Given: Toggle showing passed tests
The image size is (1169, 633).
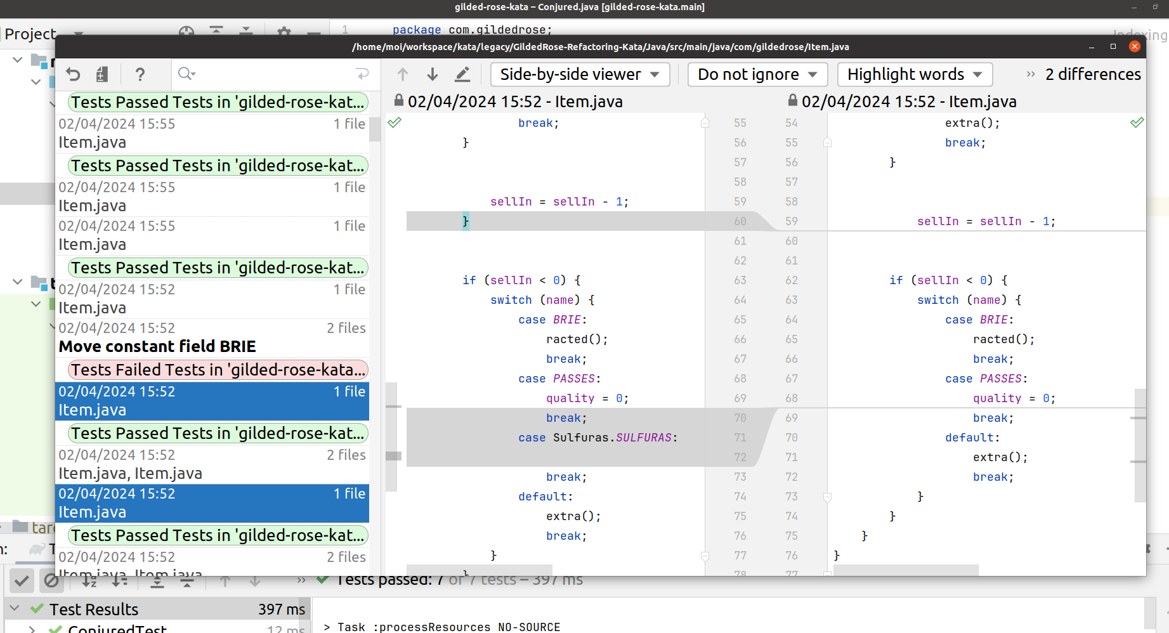Looking at the screenshot, I should [x=22, y=580].
